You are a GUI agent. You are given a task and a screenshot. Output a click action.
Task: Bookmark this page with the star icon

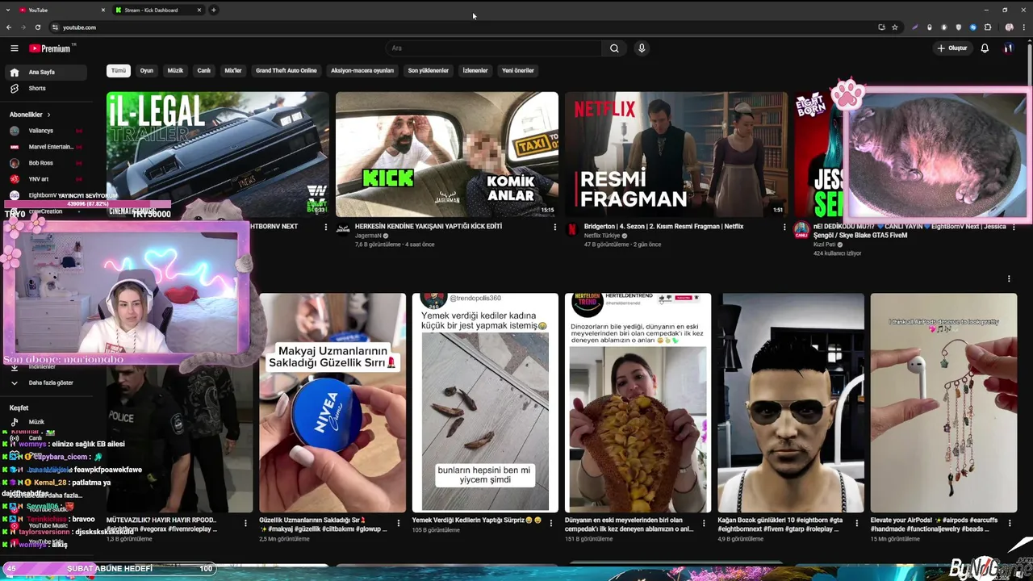tap(895, 27)
